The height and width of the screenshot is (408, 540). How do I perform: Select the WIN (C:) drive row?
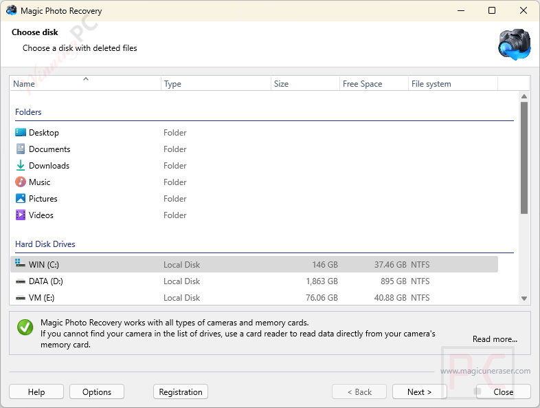[x=254, y=264]
